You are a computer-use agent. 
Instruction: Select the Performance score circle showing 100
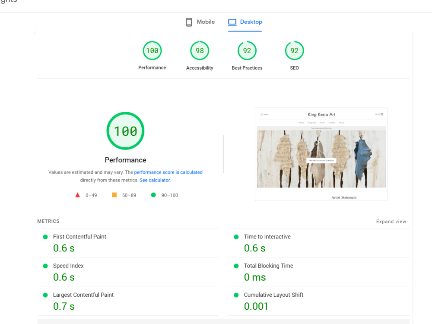click(x=152, y=50)
